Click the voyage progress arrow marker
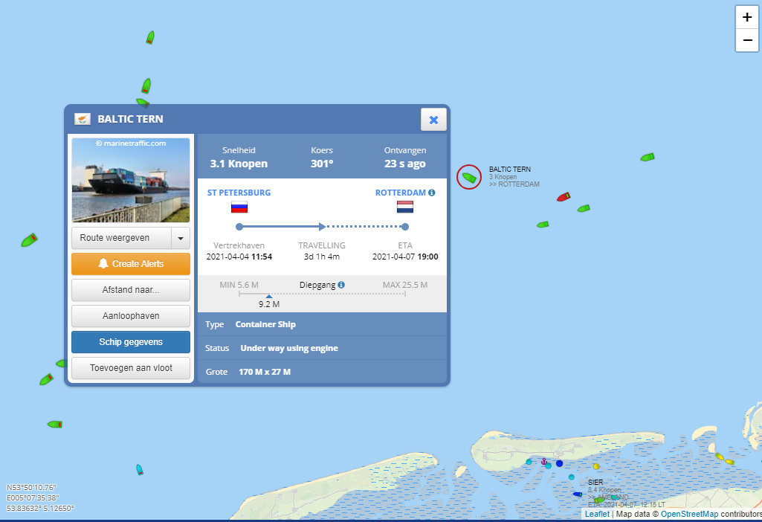The height and width of the screenshot is (522, 762). 322,227
